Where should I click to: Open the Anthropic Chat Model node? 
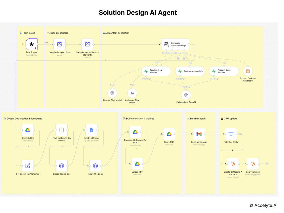132,93
